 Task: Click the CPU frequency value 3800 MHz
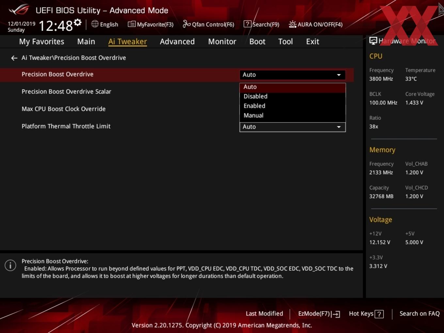[x=381, y=79]
